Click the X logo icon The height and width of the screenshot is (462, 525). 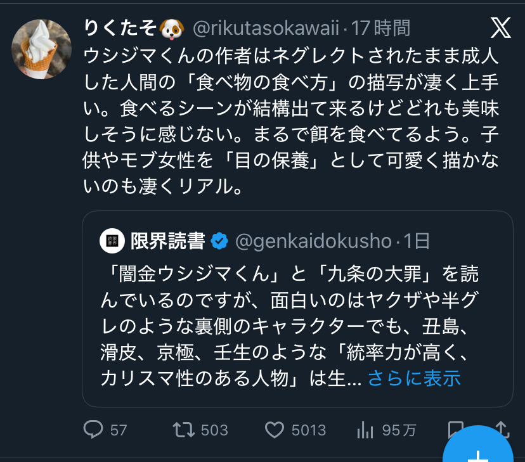point(501,27)
